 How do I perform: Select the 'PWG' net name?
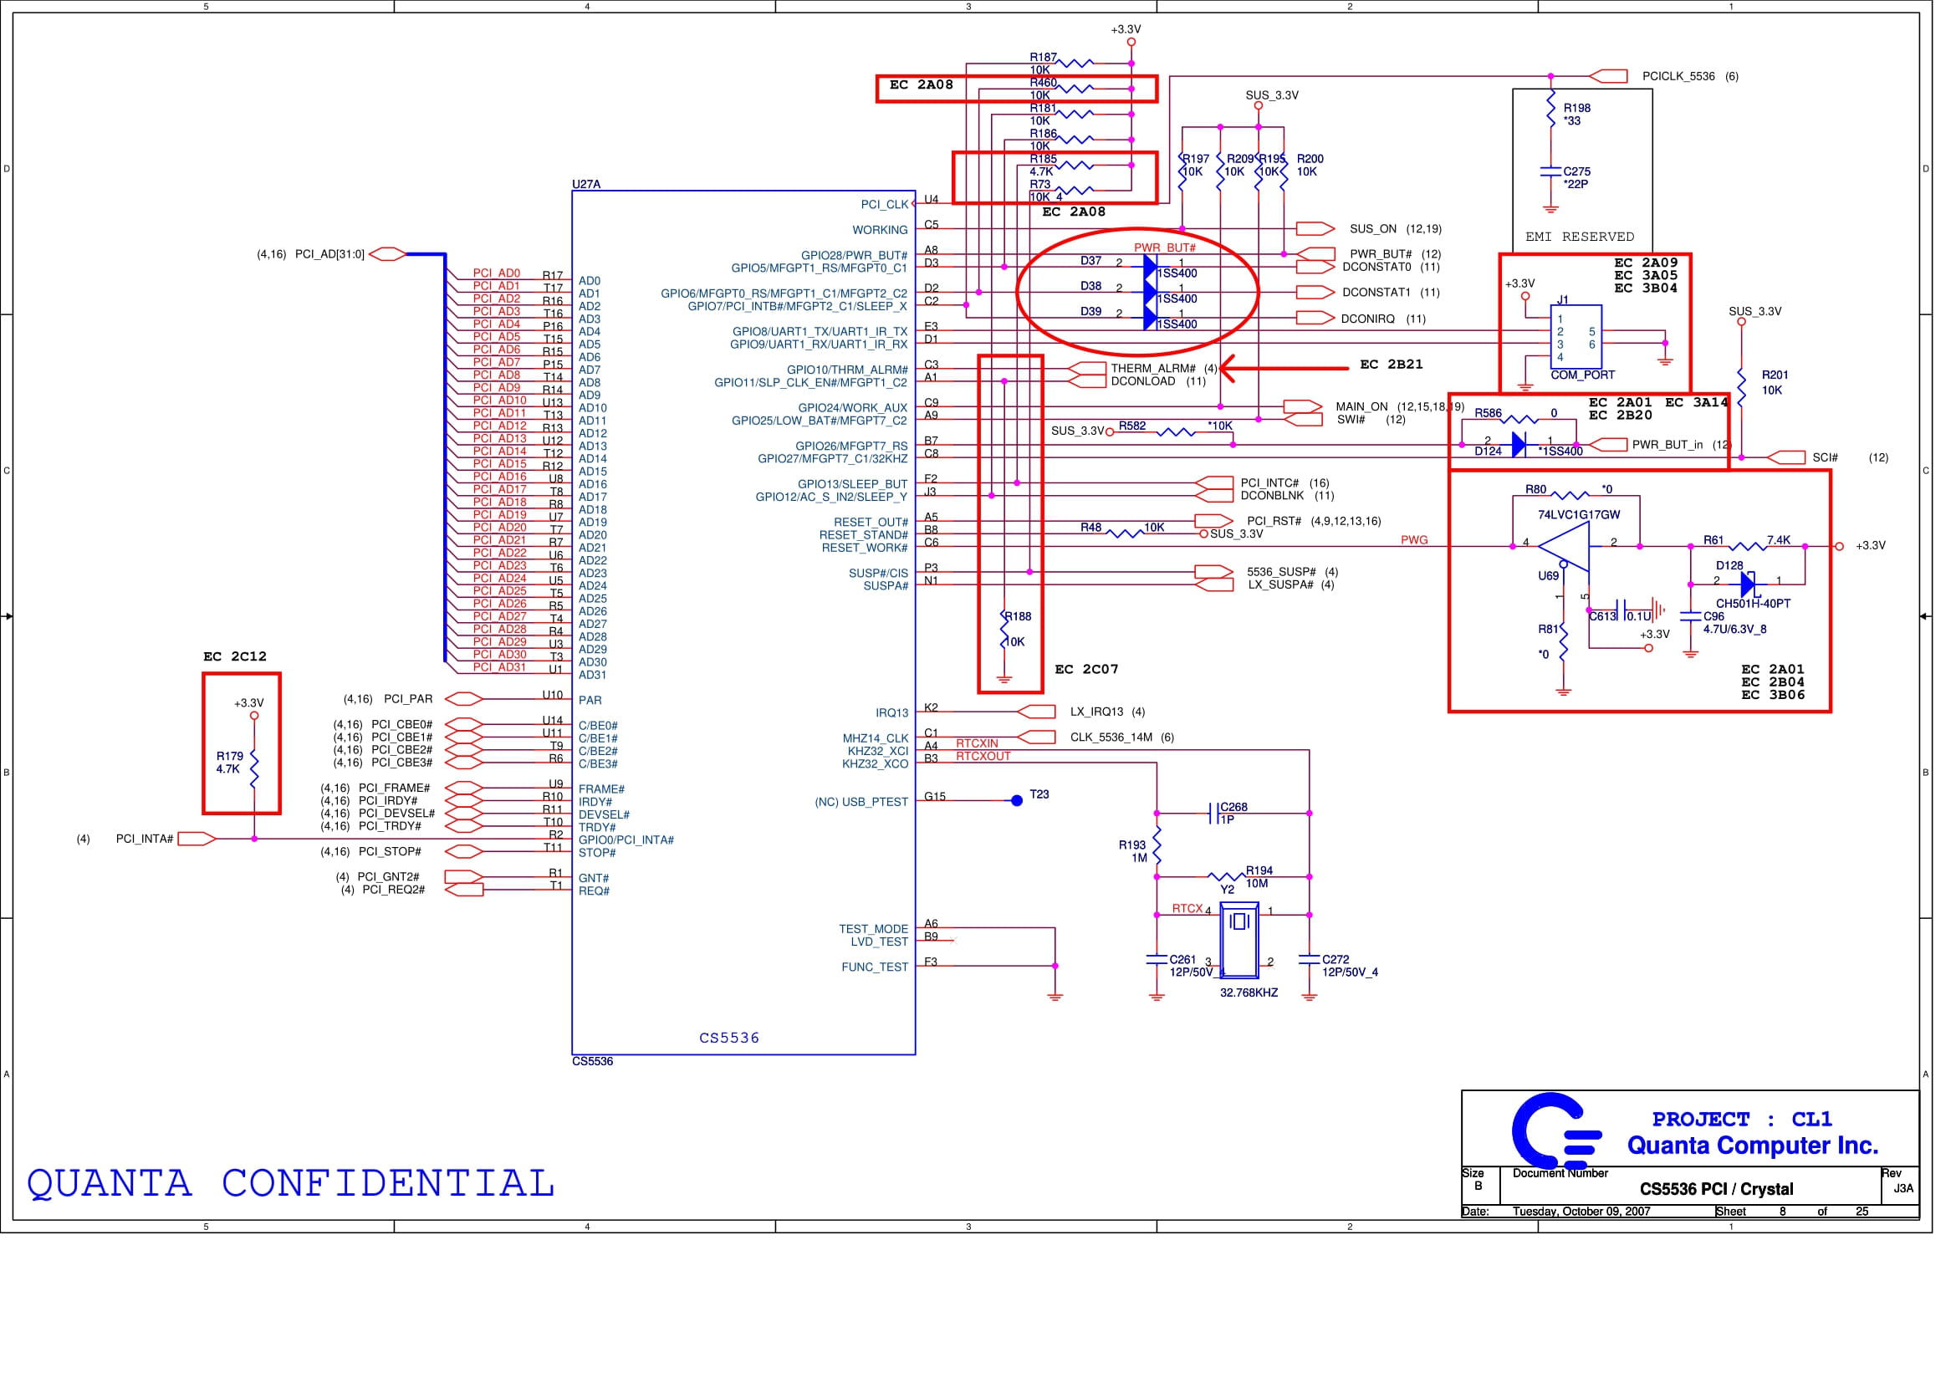tap(1414, 540)
